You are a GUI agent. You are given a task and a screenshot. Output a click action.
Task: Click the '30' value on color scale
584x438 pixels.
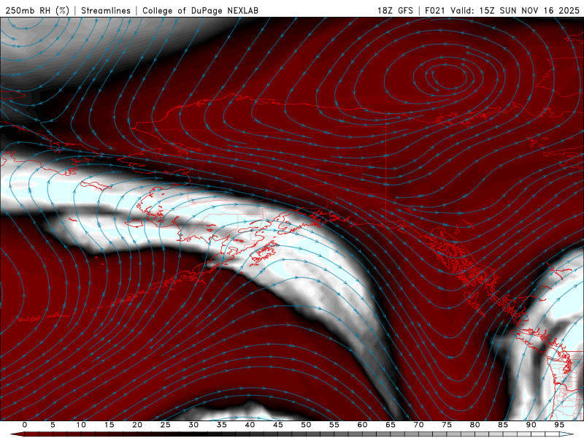pyautogui.click(x=193, y=425)
